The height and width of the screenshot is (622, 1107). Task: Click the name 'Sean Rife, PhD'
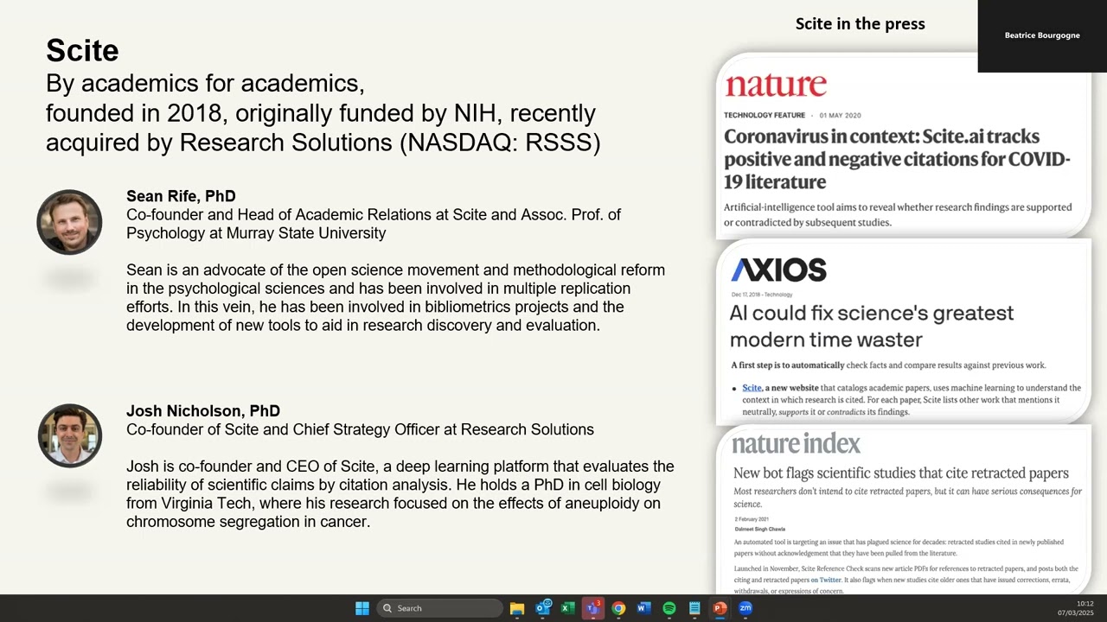coord(181,196)
